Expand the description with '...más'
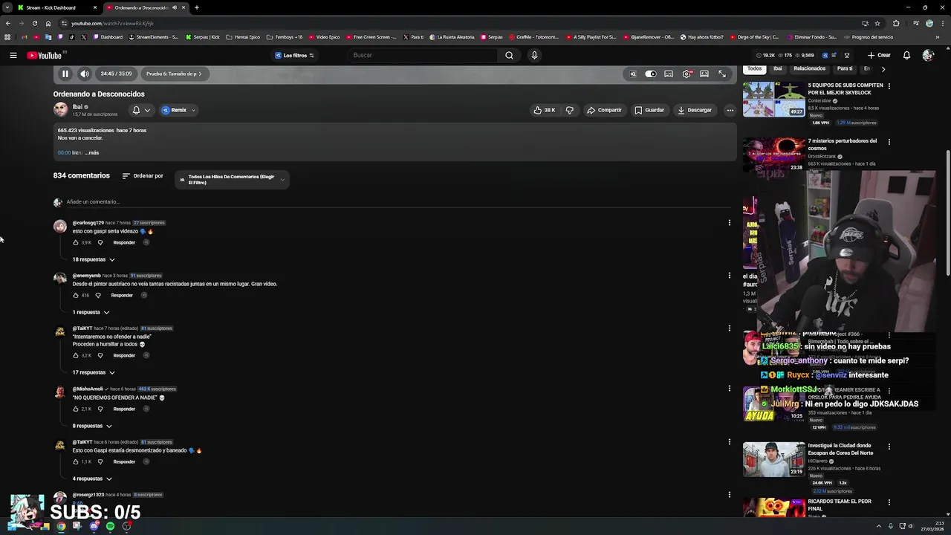This screenshot has height=535, width=951. [x=91, y=152]
